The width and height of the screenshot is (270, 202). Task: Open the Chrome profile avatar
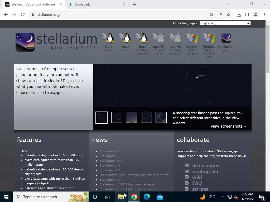click(x=256, y=15)
